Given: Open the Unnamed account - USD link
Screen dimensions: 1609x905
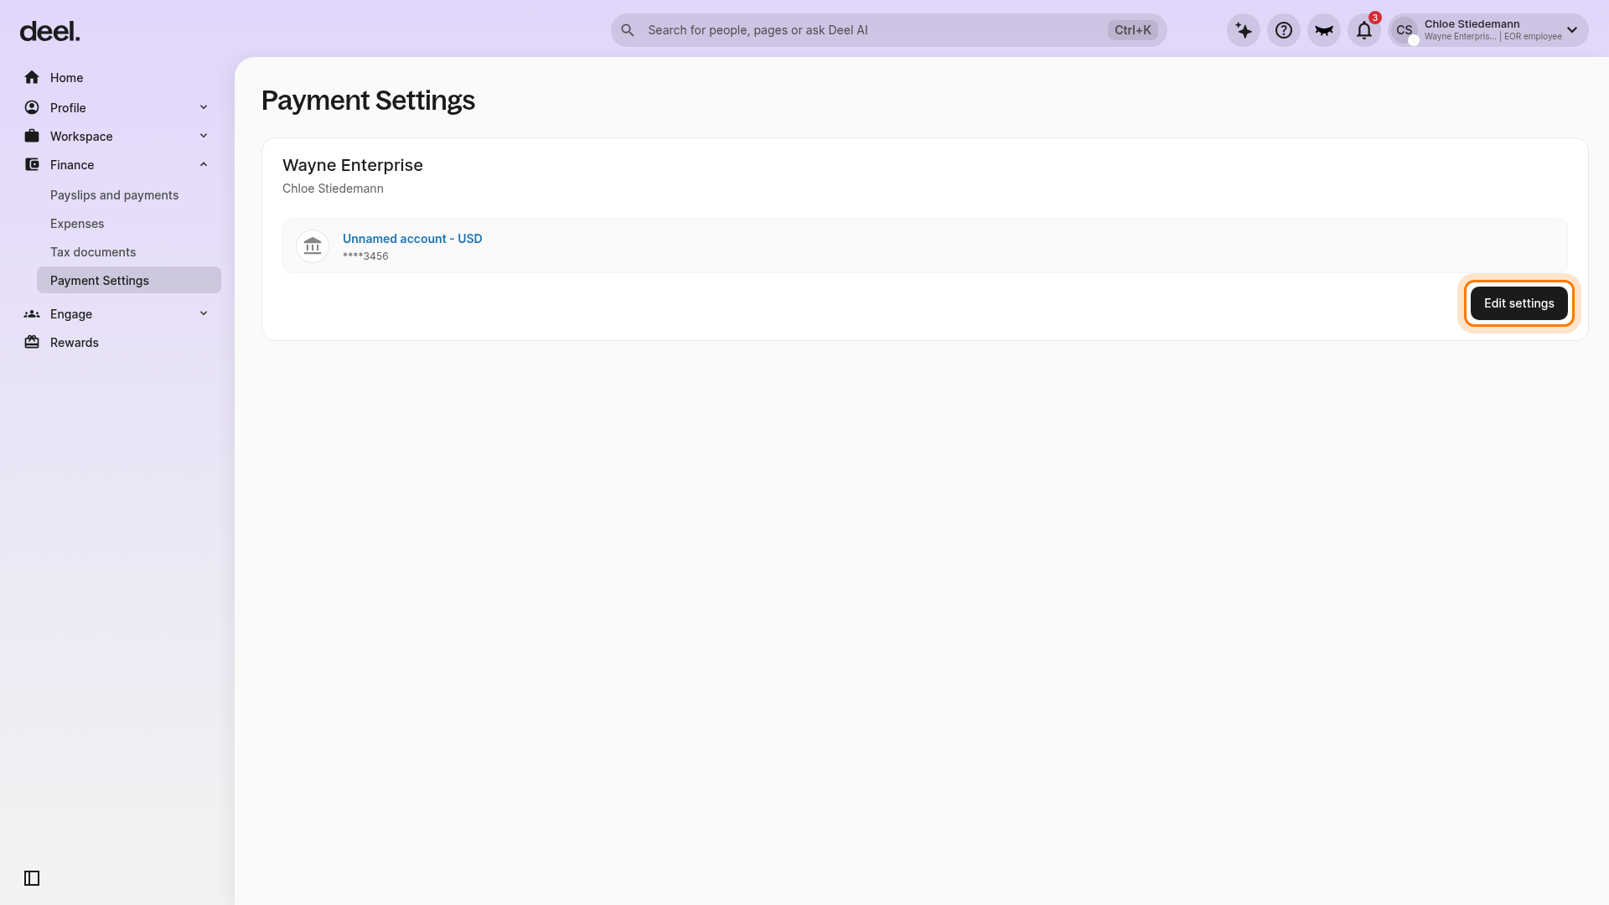Looking at the screenshot, I should [x=412, y=239].
